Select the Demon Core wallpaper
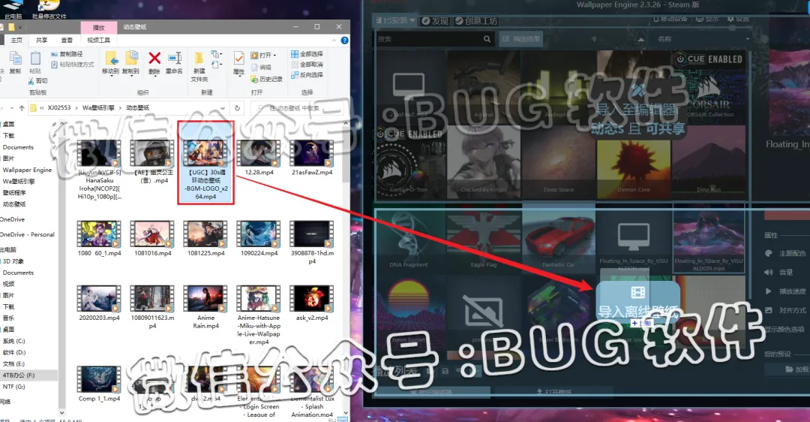The width and height of the screenshot is (810, 422). (634, 162)
